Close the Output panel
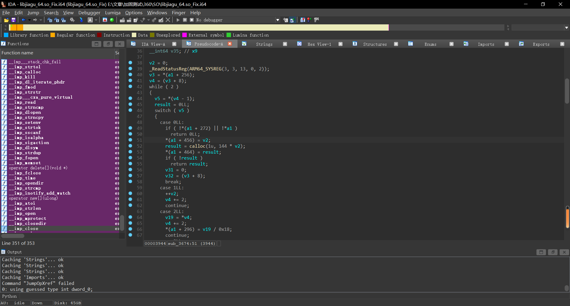 (564, 252)
